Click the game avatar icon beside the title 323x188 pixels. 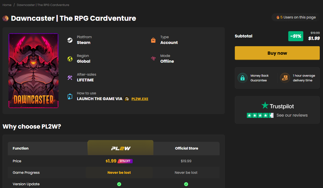(x=5, y=18)
